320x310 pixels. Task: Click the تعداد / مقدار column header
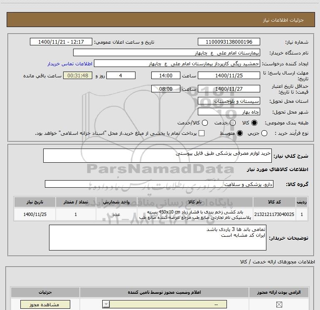click(76, 202)
